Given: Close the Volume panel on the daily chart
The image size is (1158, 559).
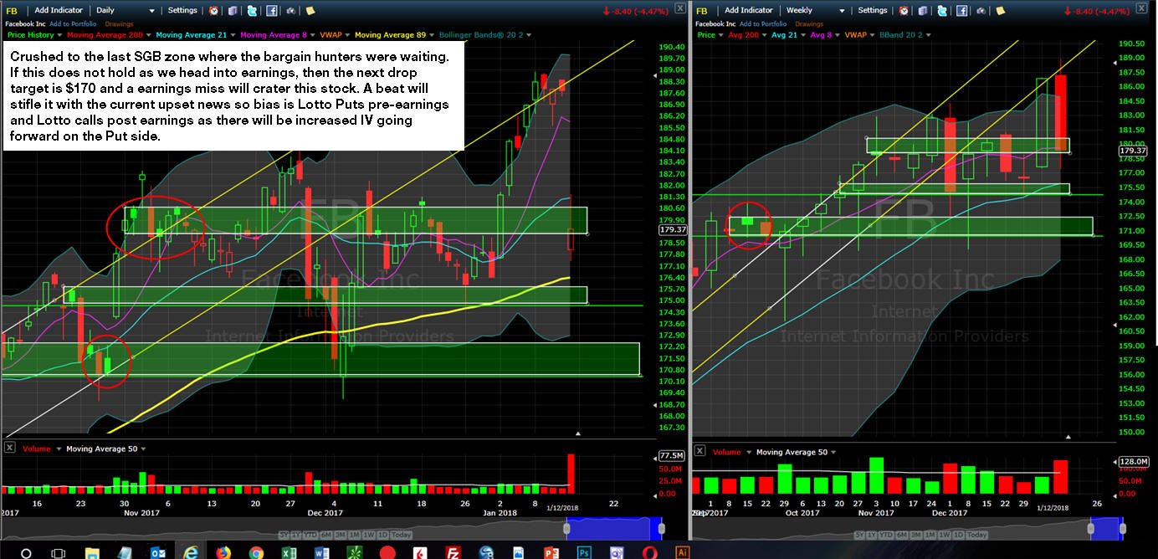Looking at the screenshot, I should pos(9,448).
